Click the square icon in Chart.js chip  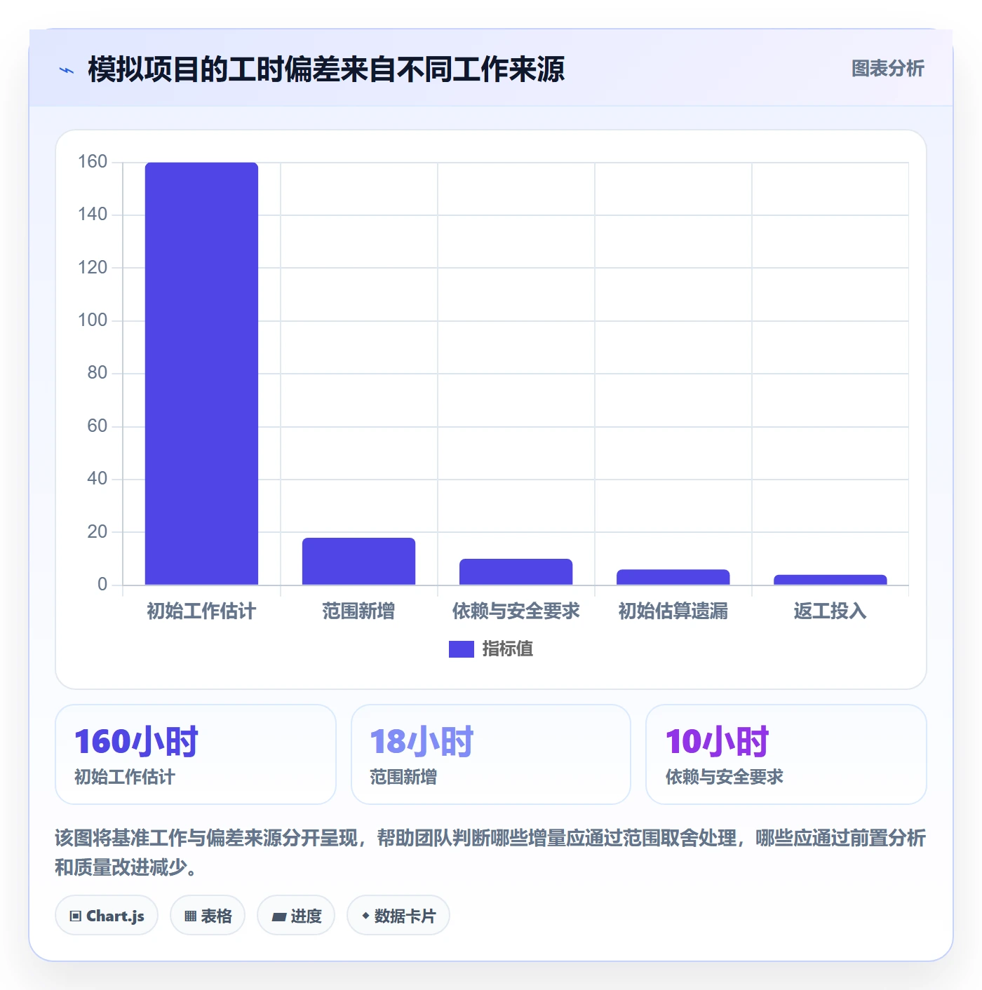pyautogui.click(x=76, y=916)
